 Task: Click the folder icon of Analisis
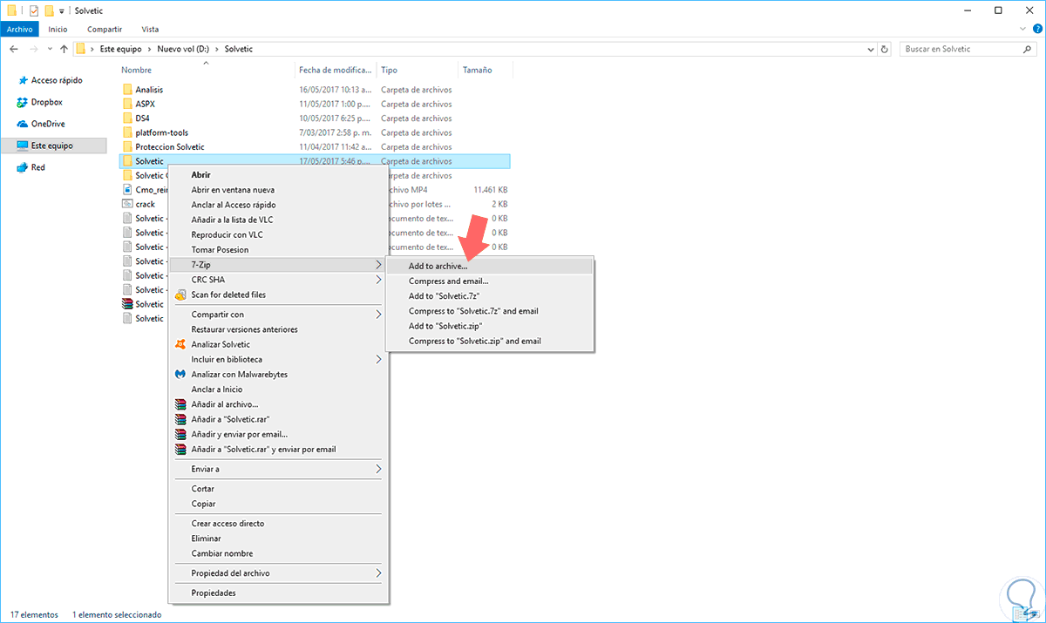point(127,89)
